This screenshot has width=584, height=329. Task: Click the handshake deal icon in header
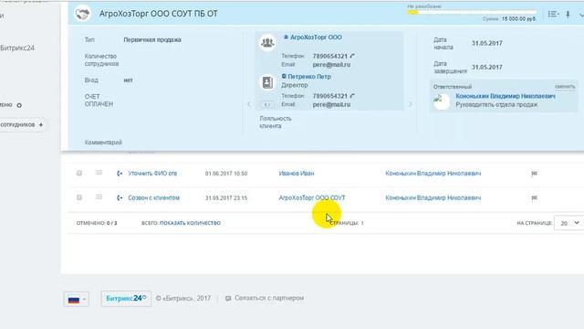click(82, 14)
